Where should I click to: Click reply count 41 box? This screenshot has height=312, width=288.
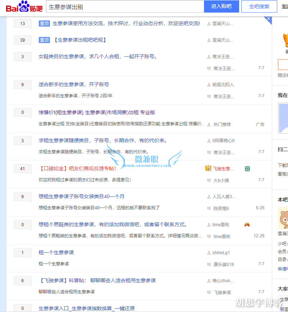point(23,168)
